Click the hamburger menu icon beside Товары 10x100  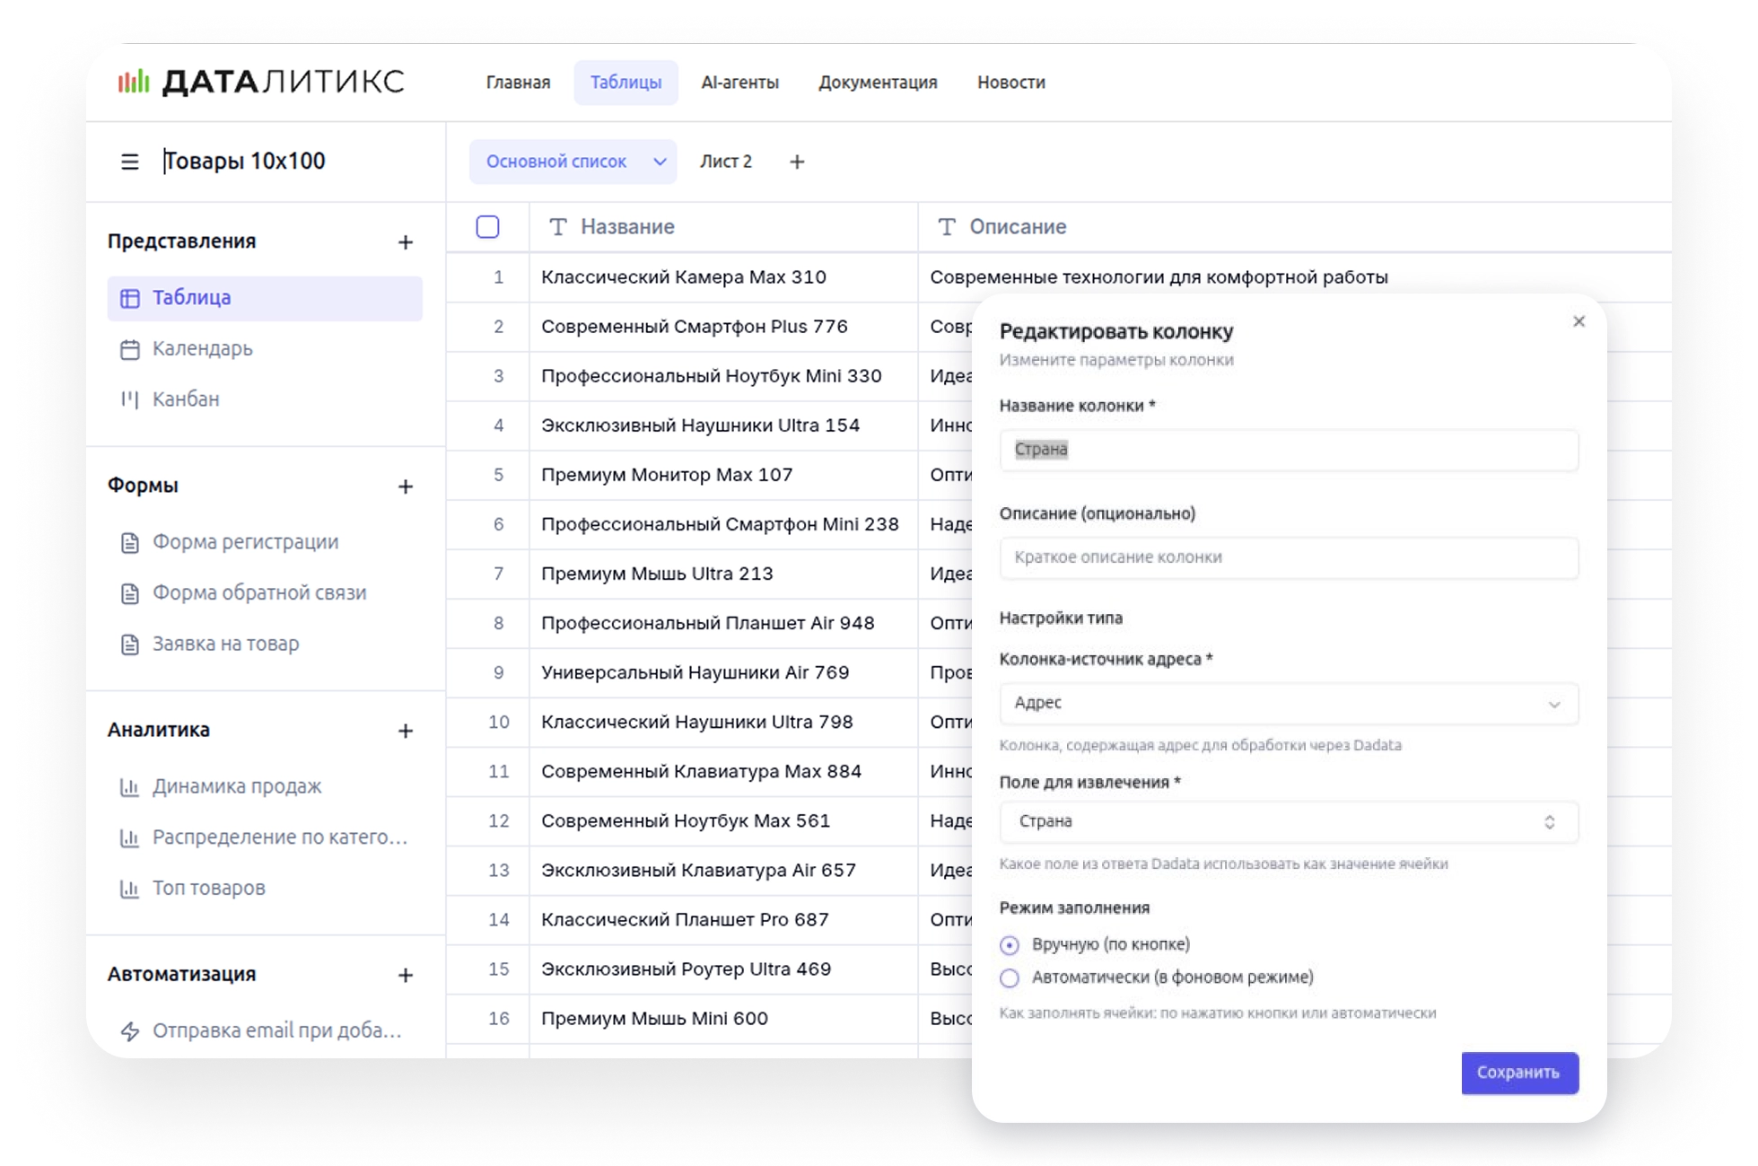pyautogui.click(x=130, y=162)
